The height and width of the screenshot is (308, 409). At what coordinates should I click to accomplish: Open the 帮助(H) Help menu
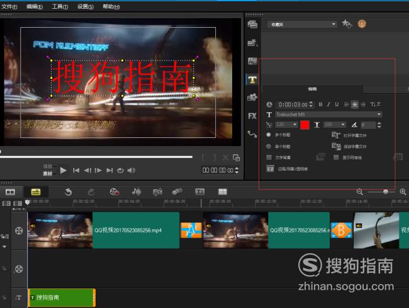pyautogui.click(x=111, y=6)
